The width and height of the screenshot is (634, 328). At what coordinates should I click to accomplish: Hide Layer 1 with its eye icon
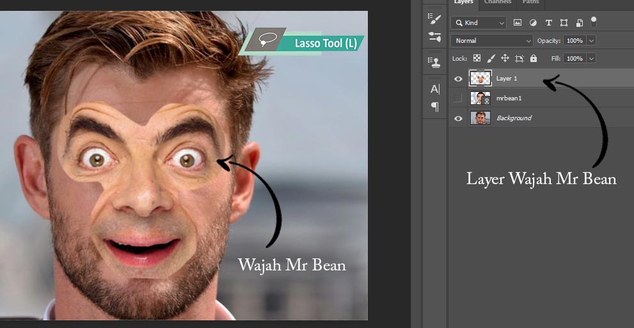tap(457, 79)
